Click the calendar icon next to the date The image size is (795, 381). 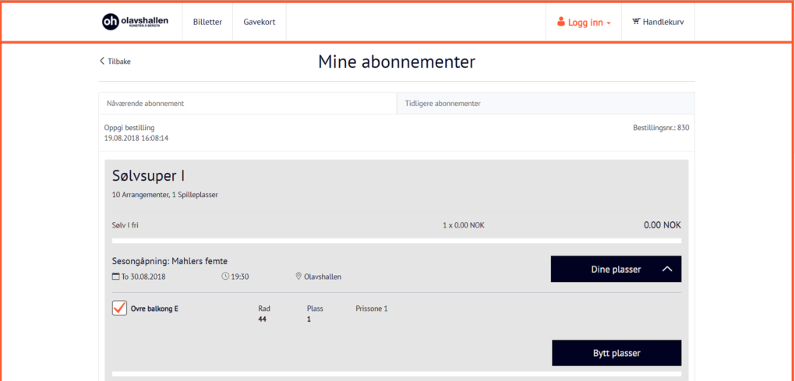tap(116, 277)
